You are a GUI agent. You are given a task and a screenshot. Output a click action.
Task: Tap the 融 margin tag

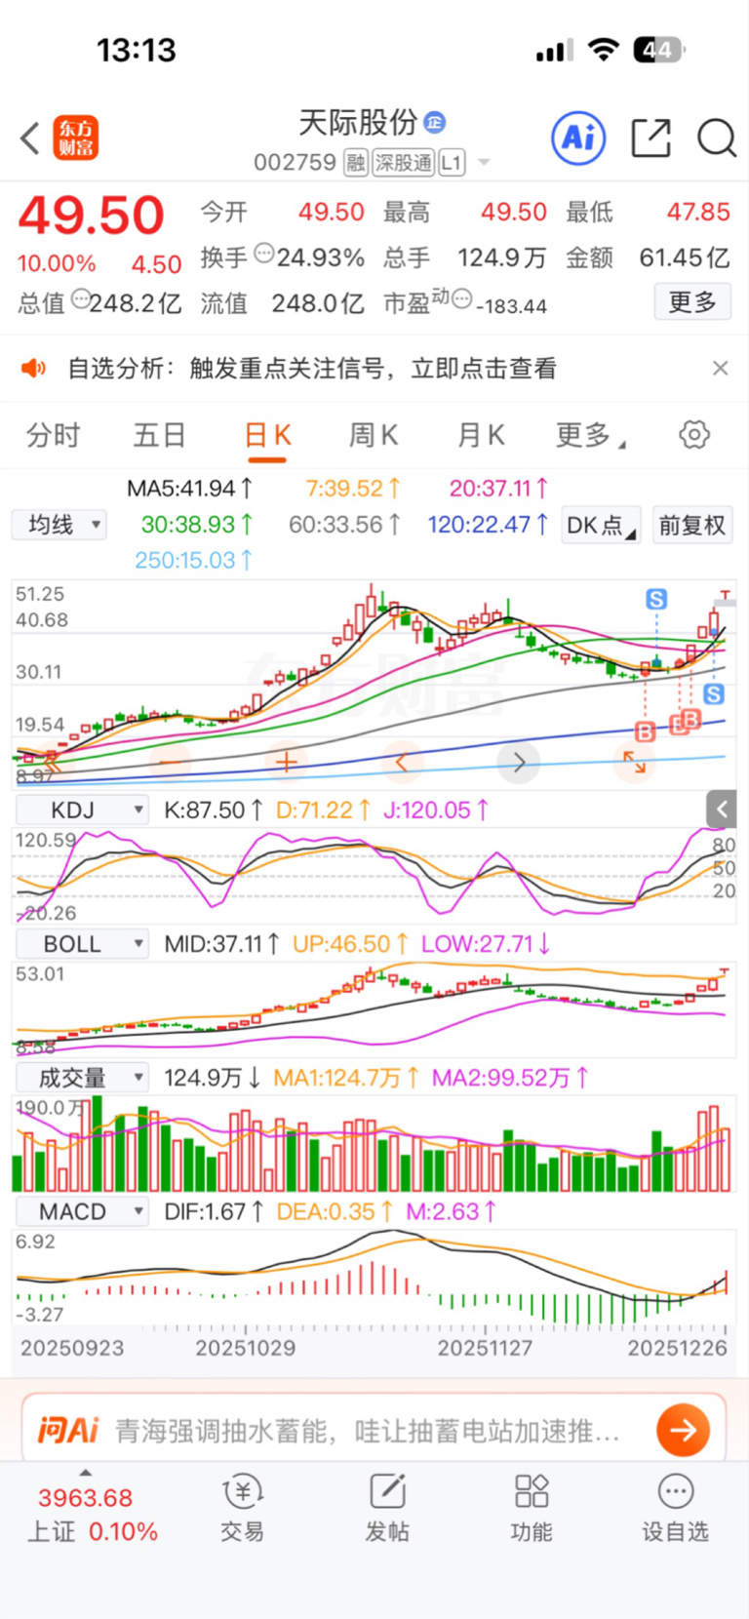pyautogui.click(x=356, y=163)
